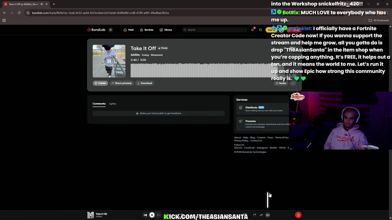Click the Distribute globe icon
392x220 pixels.
click(241, 108)
